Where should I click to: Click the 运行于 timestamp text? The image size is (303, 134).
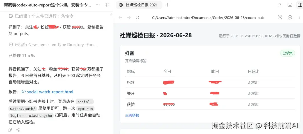260,36
